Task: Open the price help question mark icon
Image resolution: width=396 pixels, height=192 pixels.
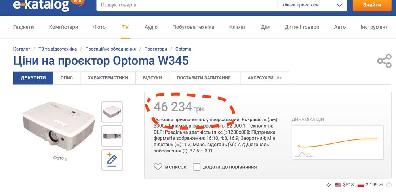Action: coord(389,185)
